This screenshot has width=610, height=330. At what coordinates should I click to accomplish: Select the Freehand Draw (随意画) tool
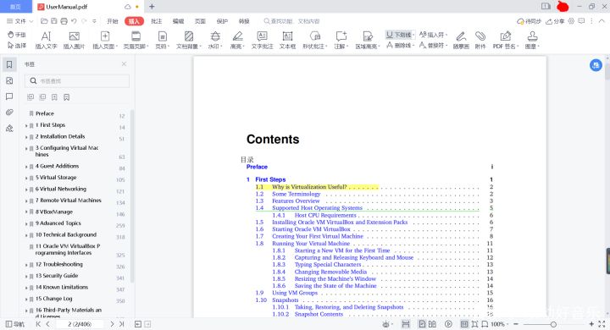click(x=461, y=40)
